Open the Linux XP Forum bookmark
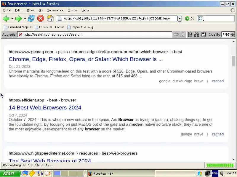 49,27
